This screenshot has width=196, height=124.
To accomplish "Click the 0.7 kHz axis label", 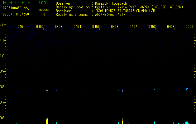I will coord(2,102).
